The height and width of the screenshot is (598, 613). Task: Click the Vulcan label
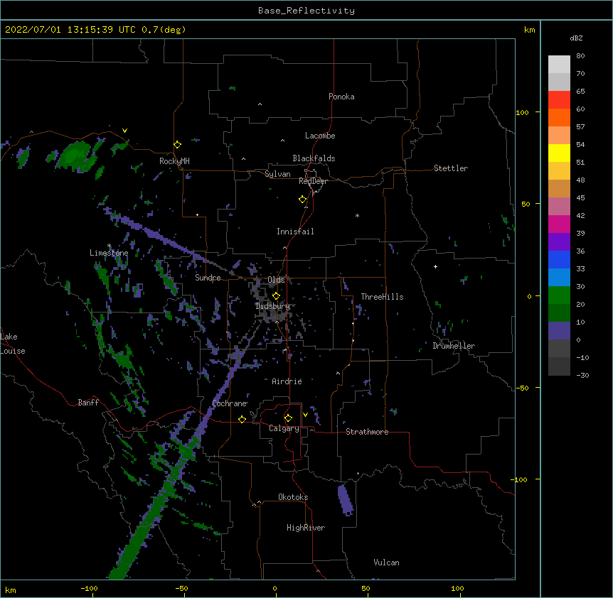pos(386,562)
